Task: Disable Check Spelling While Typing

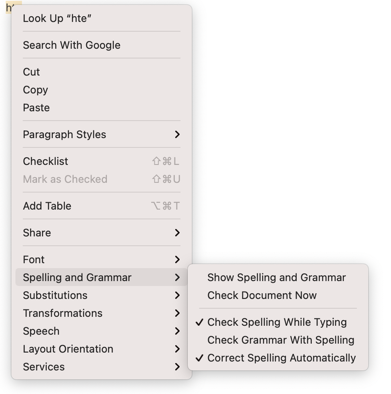Action: (x=277, y=322)
